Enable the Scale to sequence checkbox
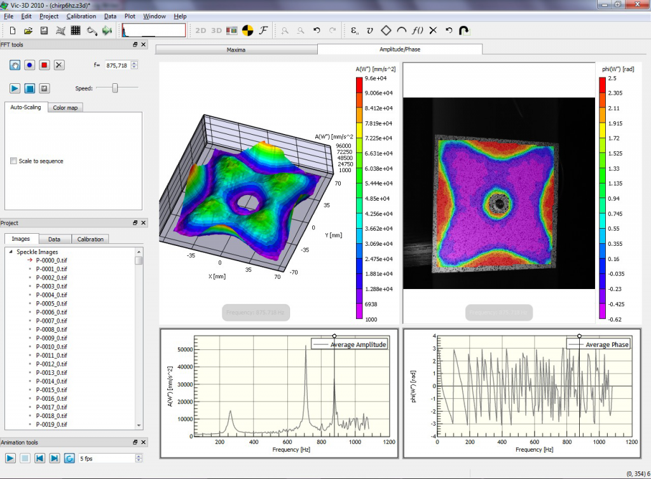This screenshot has width=651, height=479. [14, 161]
